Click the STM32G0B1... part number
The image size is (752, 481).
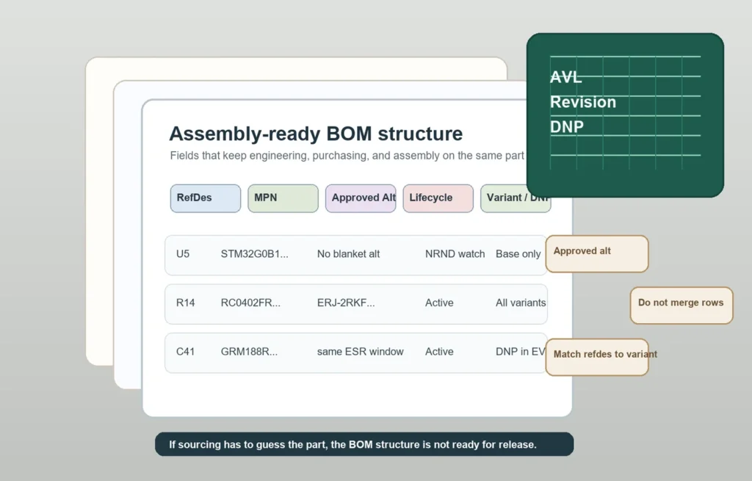(x=255, y=254)
